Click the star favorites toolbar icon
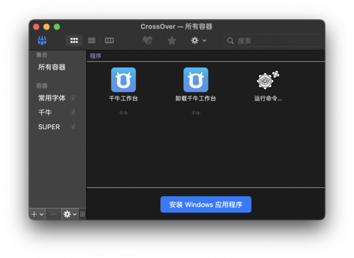 point(172,40)
